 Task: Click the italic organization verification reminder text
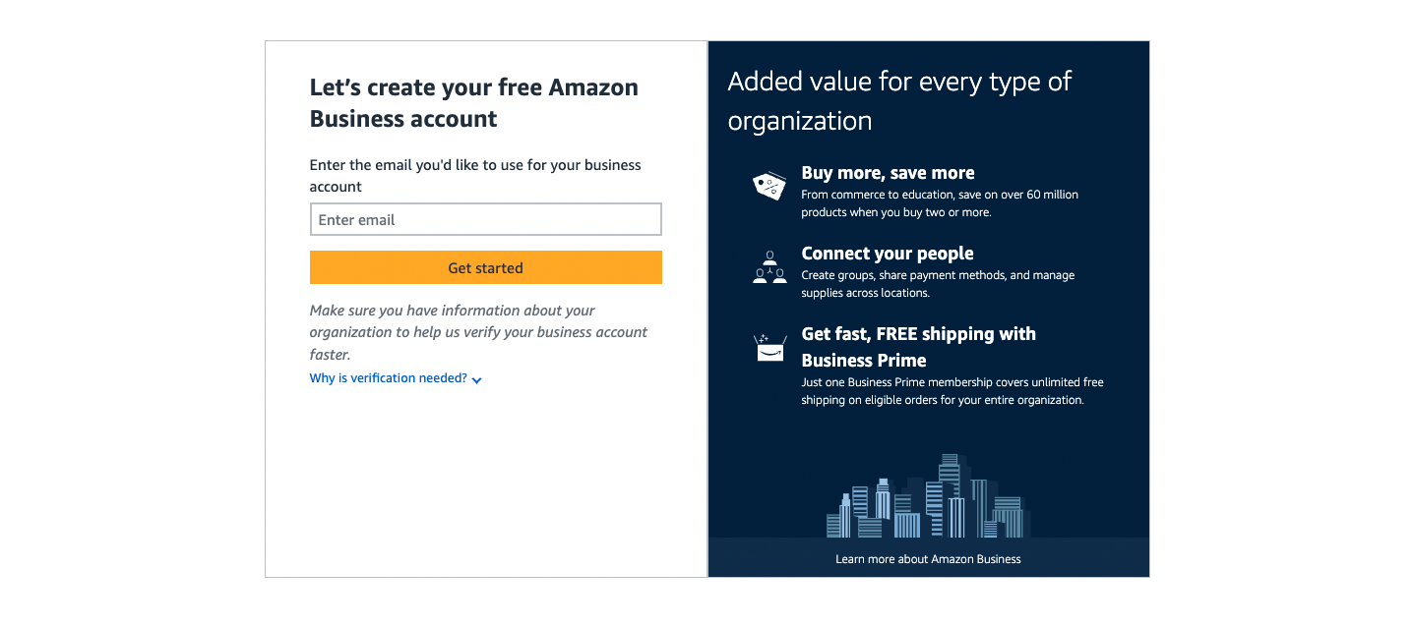tap(477, 331)
